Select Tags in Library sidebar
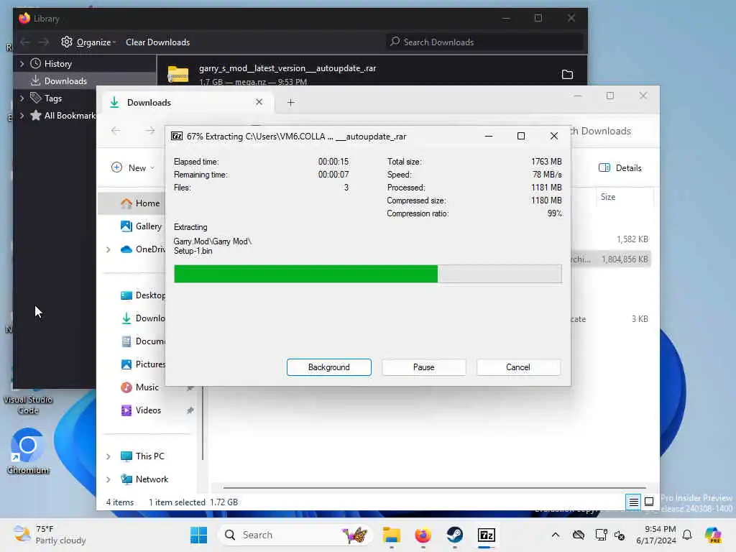The height and width of the screenshot is (552, 736). pyautogui.click(x=52, y=98)
